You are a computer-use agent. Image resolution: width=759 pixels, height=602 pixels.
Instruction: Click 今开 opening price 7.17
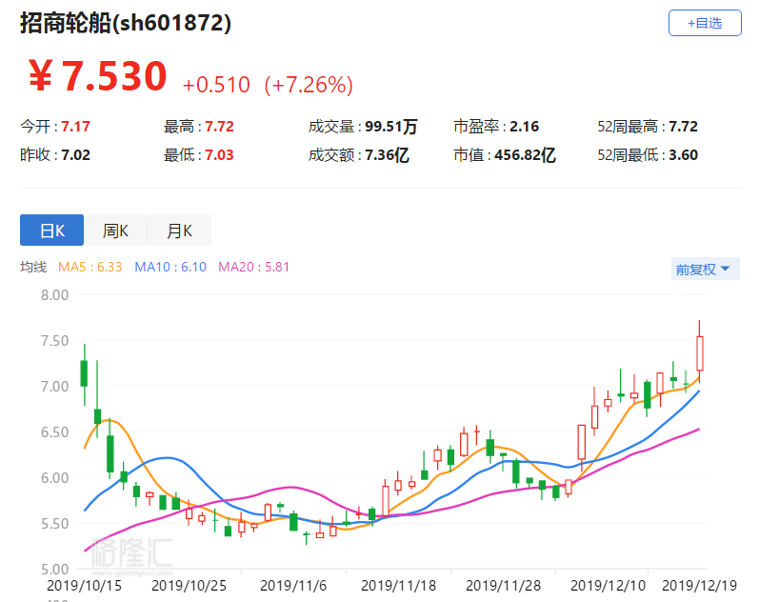75,127
